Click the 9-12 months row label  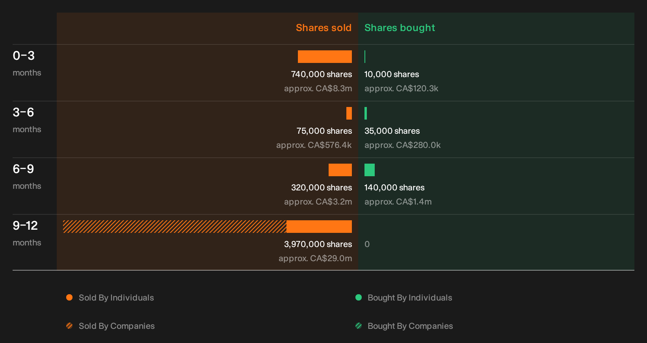(x=27, y=233)
